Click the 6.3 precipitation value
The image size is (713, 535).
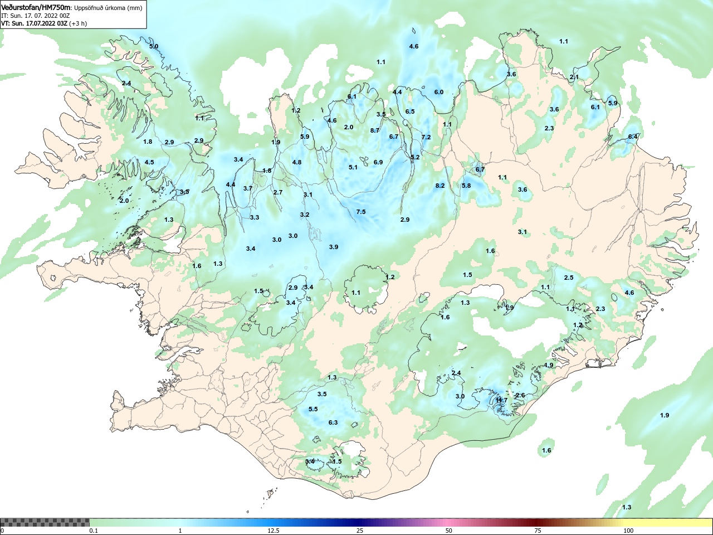pos(333,422)
